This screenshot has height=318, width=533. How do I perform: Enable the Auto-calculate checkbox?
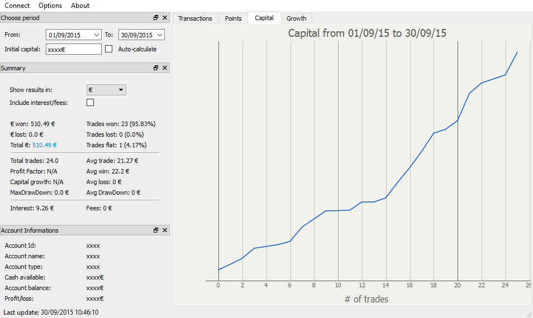click(109, 49)
